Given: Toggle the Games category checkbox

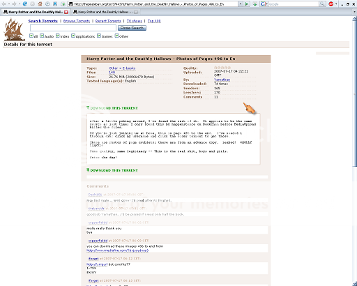Looking at the screenshot, I should click(99, 36).
